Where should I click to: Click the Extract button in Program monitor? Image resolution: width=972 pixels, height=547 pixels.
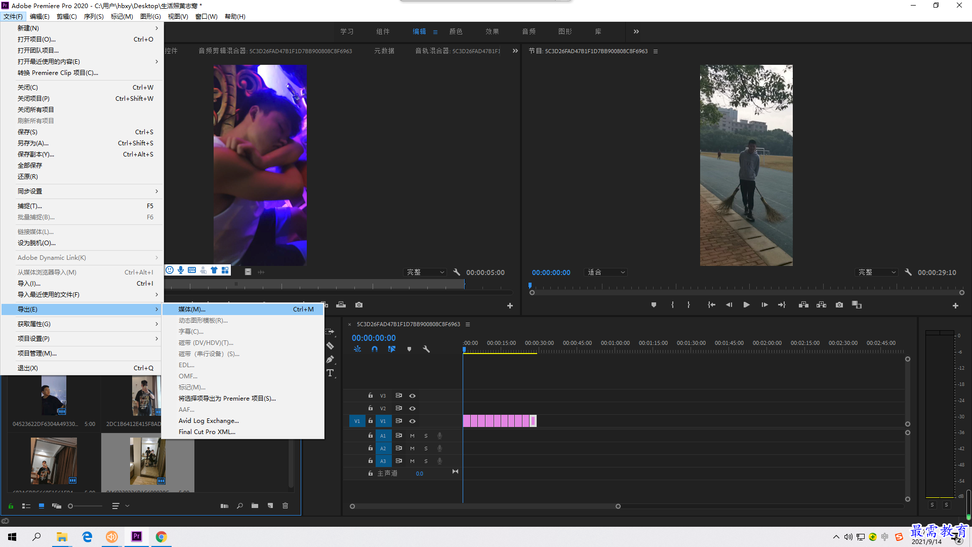[821, 305]
